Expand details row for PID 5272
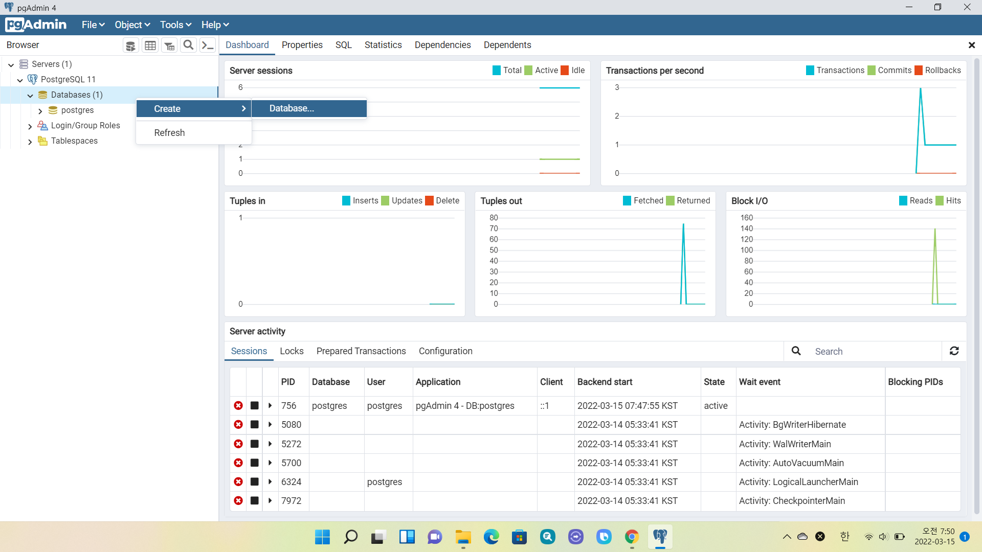 [x=270, y=444]
